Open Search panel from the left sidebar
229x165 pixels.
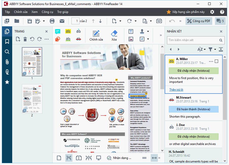pyautogui.click(x=7, y=52)
